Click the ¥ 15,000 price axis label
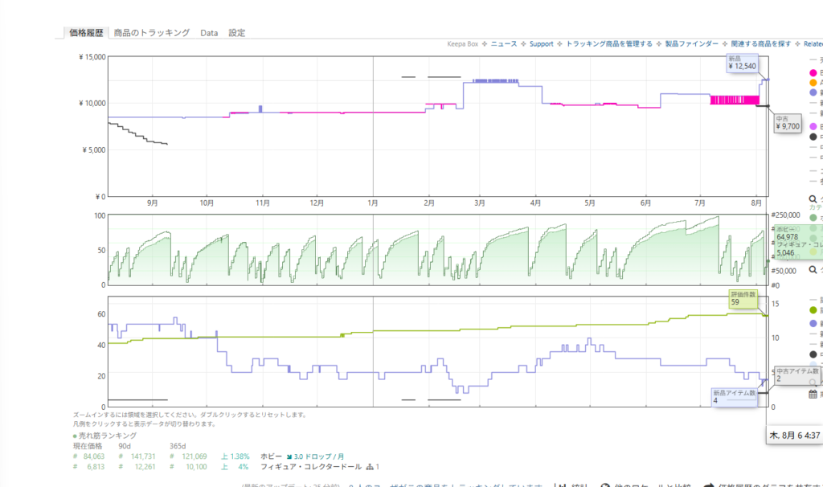 92,57
